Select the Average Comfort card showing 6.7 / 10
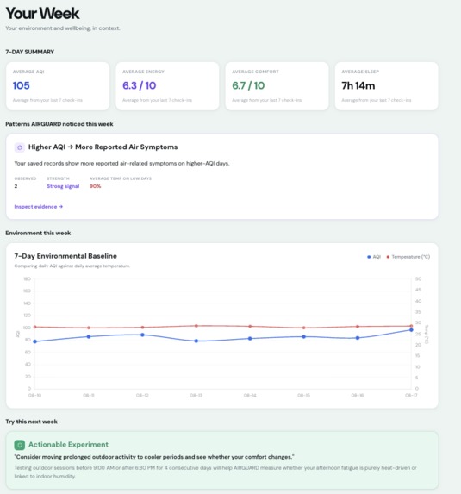This screenshot has width=461, height=494. coord(277,86)
